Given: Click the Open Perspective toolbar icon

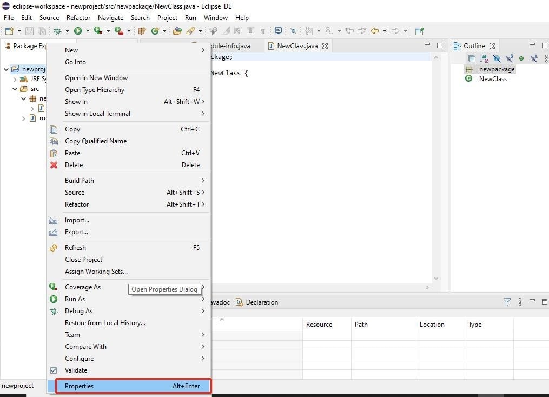Looking at the screenshot, I should [419, 31].
